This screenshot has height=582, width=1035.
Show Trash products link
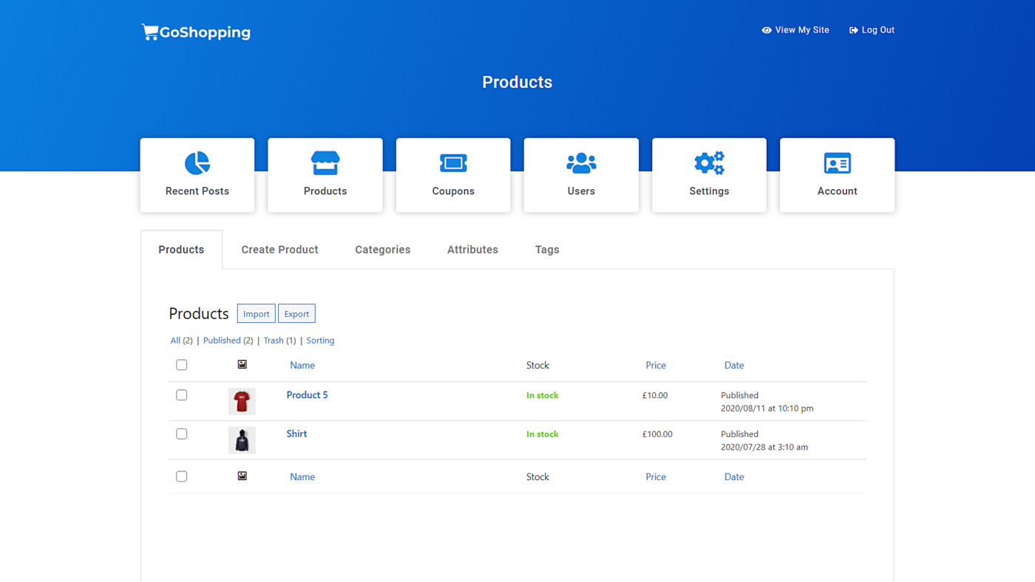click(x=274, y=340)
